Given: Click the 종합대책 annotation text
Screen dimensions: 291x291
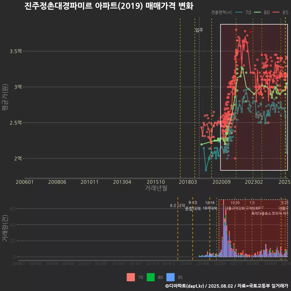Looking at the screenshot, I should [193, 209].
